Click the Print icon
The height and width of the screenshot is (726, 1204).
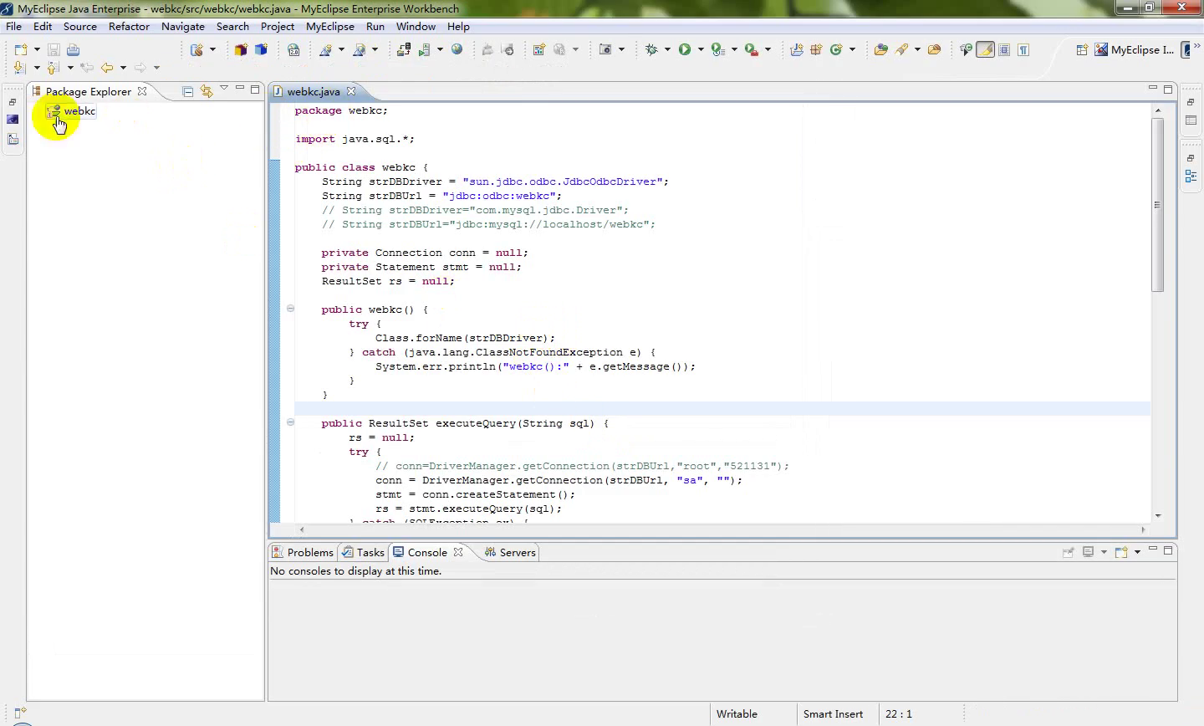(x=74, y=50)
